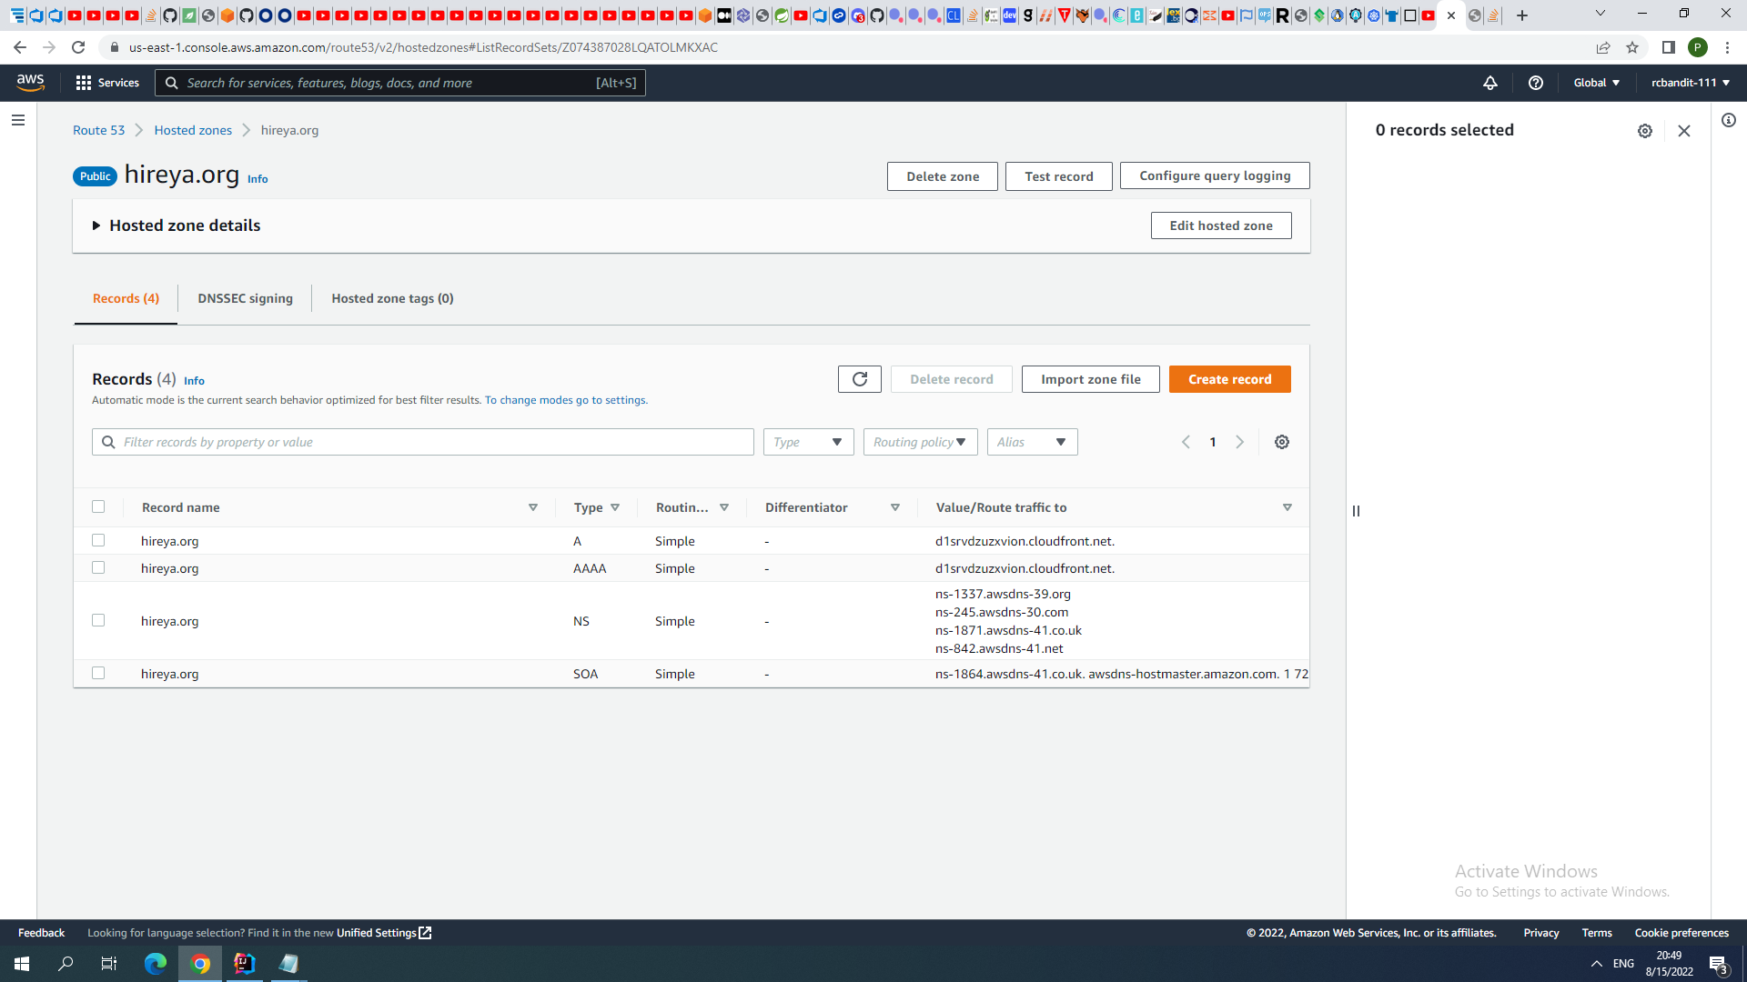
Task: Click the Delete zone button
Action: (943, 176)
